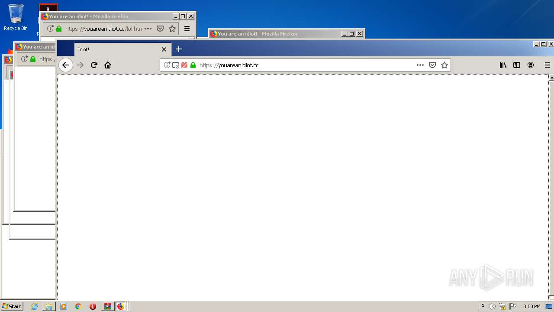554x312 pixels.
Task: Open the network status tray icon
Action: click(x=502, y=306)
